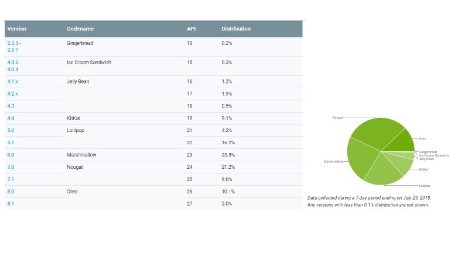Click the Codename column header
Image resolution: width=451 pixels, height=257 pixels.
(80, 29)
